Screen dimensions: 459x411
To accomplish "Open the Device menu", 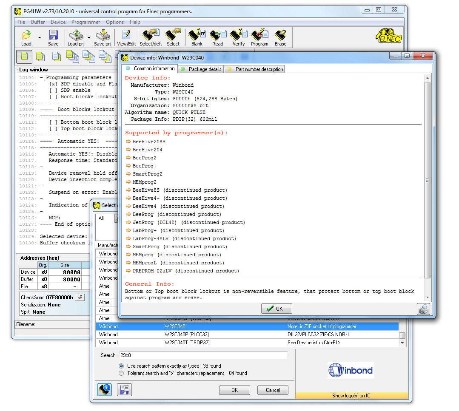I will [x=58, y=22].
